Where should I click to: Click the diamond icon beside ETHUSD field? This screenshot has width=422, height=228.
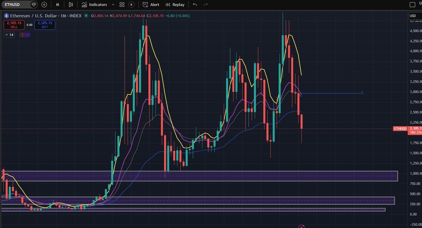point(34,5)
